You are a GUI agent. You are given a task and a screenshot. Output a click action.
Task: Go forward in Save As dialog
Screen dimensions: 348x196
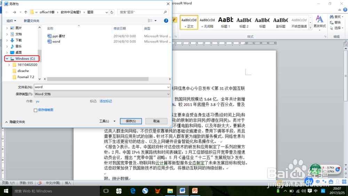(14, 12)
